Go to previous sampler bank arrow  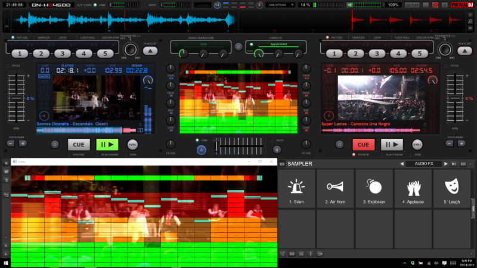[x=402, y=164]
